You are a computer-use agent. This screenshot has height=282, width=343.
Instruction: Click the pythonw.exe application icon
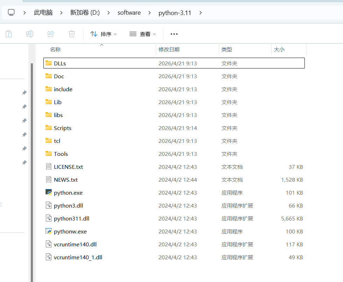tap(49, 231)
